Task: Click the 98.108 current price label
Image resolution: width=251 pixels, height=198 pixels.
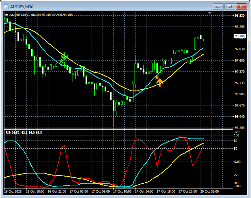Action: 240,36
